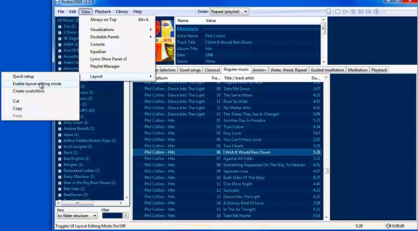The height and width of the screenshot is (231, 418).
Task: Click the Filter input field
Action: coord(112,215)
